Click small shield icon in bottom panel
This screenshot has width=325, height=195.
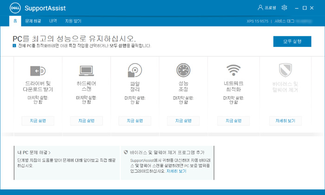tap(126, 152)
